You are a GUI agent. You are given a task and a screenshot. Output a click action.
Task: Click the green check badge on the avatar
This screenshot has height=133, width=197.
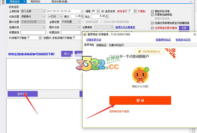pyautogui.click(x=146, y=70)
